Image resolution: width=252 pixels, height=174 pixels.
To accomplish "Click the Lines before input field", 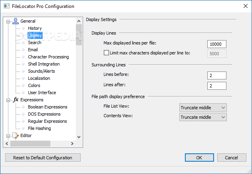I will click(x=217, y=75).
